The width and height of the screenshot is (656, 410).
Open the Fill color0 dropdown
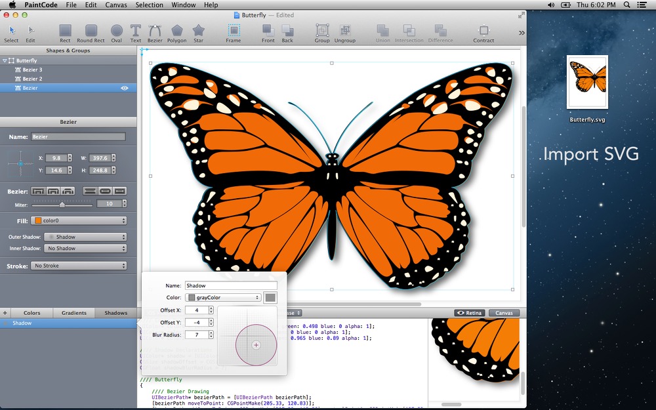(79, 220)
